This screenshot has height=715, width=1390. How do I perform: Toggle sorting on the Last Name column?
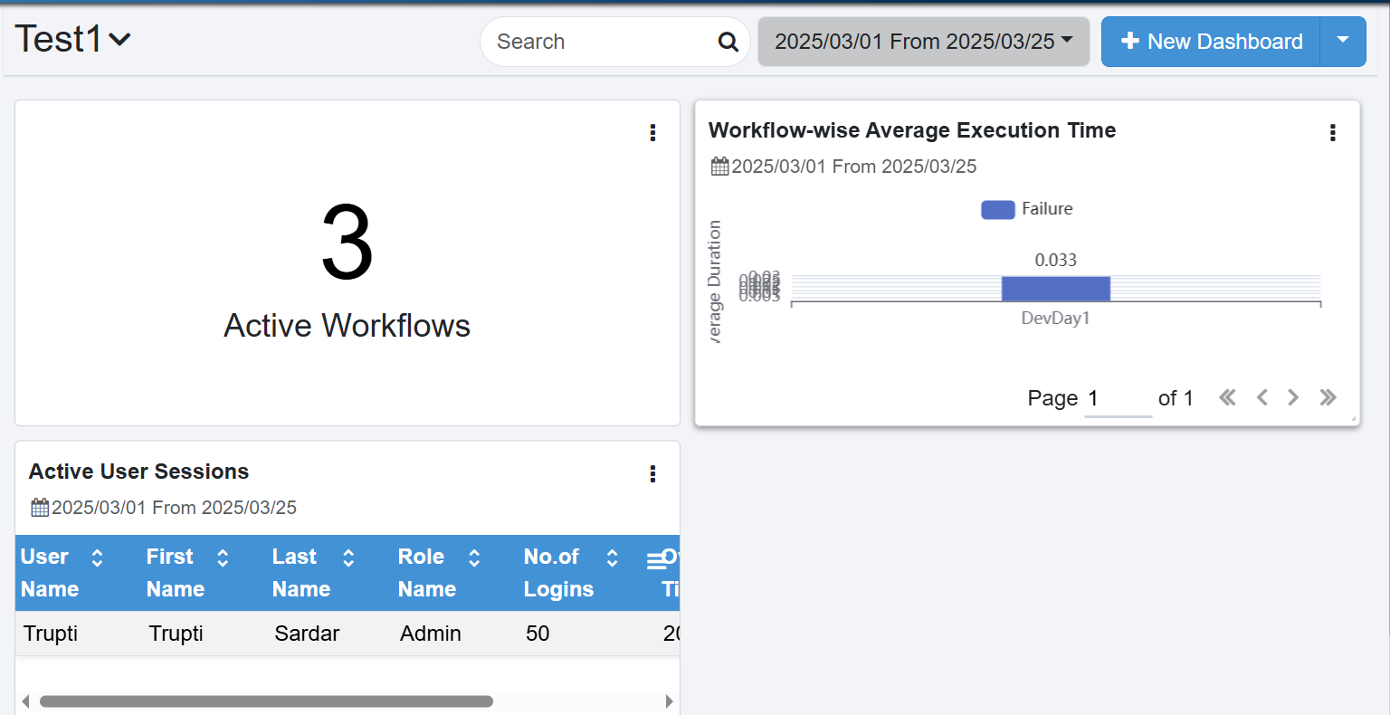pyautogui.click(x=348, y=558)
